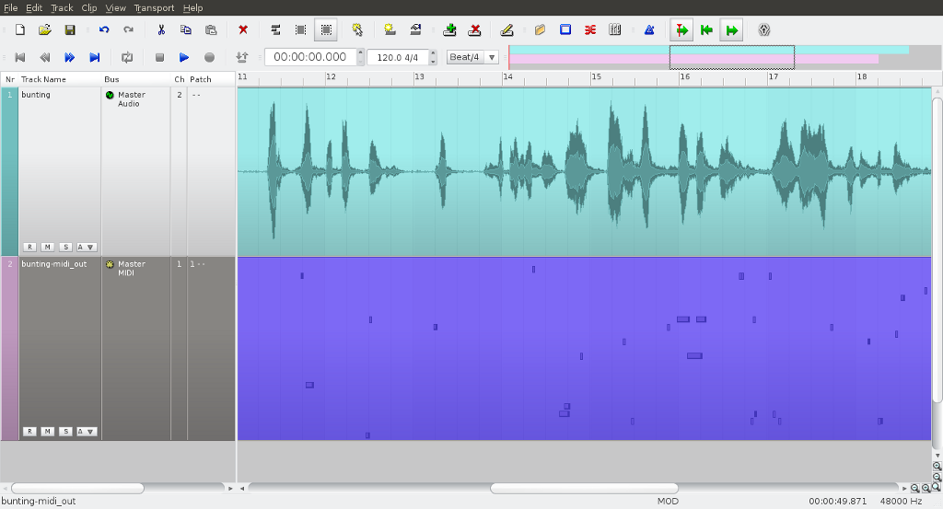This screenshot has height=509, width=943.
Task: Click the blue metronome icon
Action: click(648, 29)
